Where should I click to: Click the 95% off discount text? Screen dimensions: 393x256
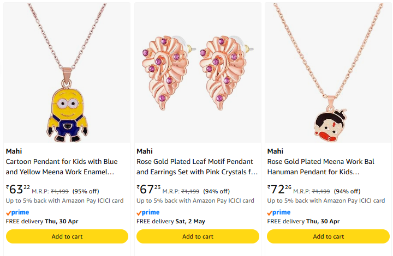point(86,191)
